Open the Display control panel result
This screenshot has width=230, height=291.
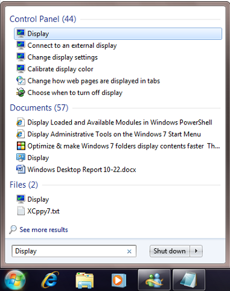click(118, 34)
